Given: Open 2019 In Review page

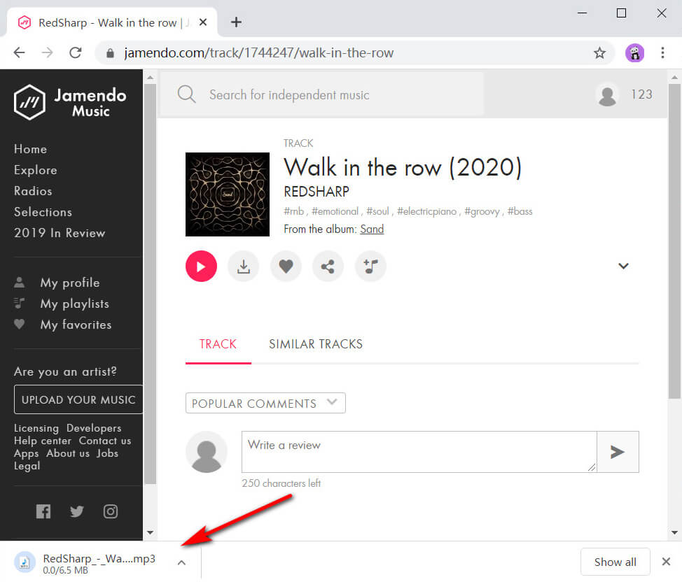Looking at the screenshot, I should click(x=60, y=233).
